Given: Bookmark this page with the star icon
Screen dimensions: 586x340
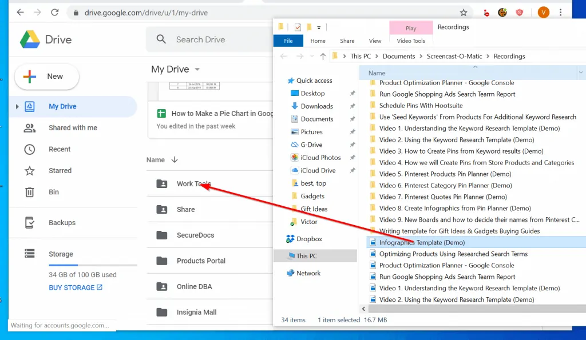Looking at the screenshot, I should (x=464, y=13).
